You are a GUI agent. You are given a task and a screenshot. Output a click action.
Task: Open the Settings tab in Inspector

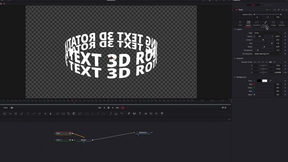pos(282,23)
